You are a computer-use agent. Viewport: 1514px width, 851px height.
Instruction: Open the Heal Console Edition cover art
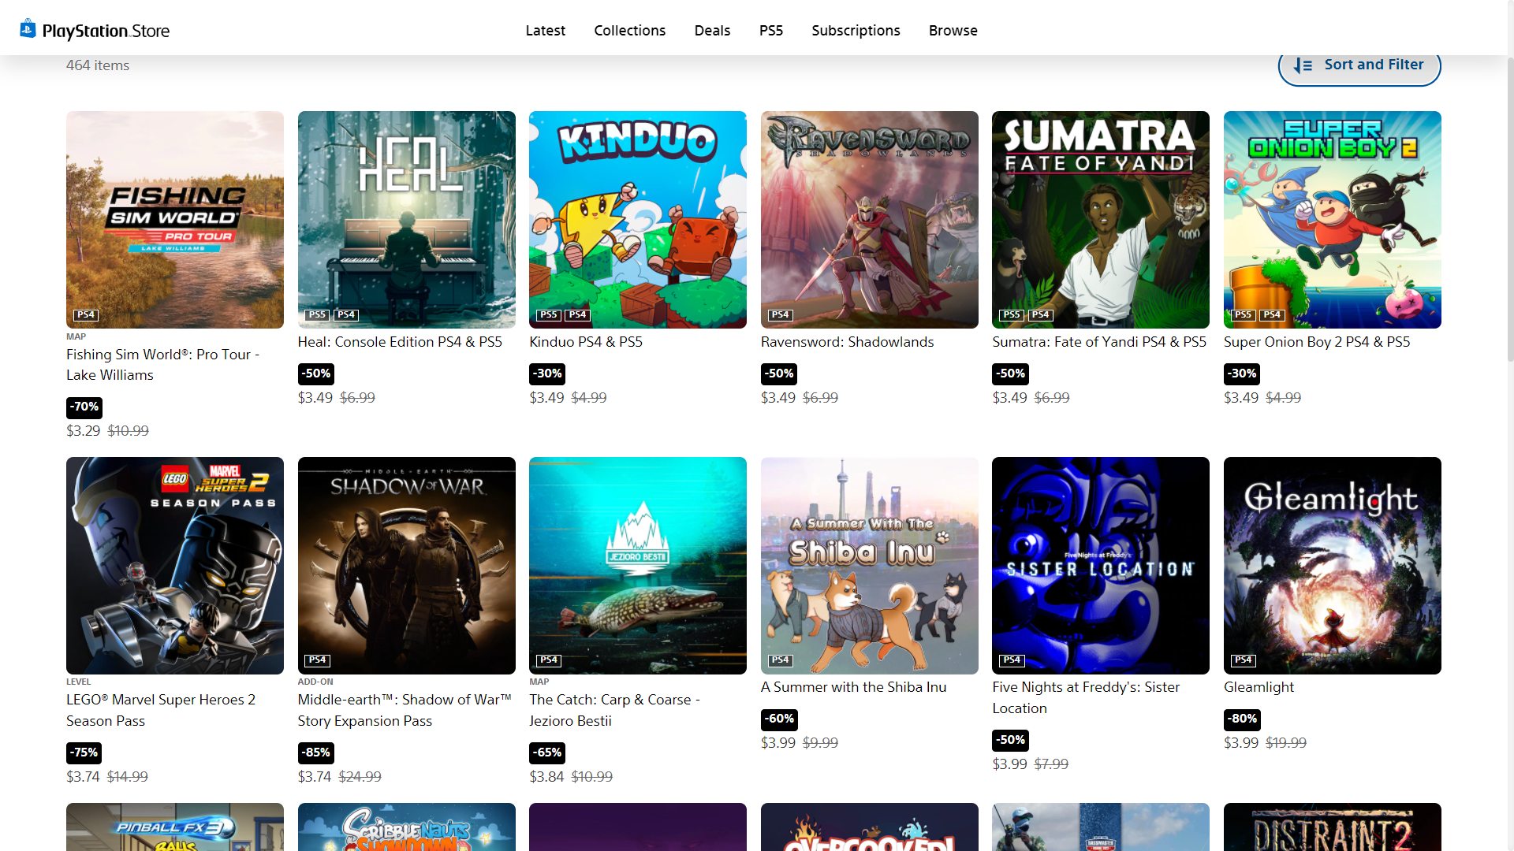[406, 219]
